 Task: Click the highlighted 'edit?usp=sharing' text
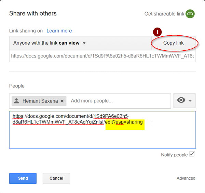click(x=124, y=122)
